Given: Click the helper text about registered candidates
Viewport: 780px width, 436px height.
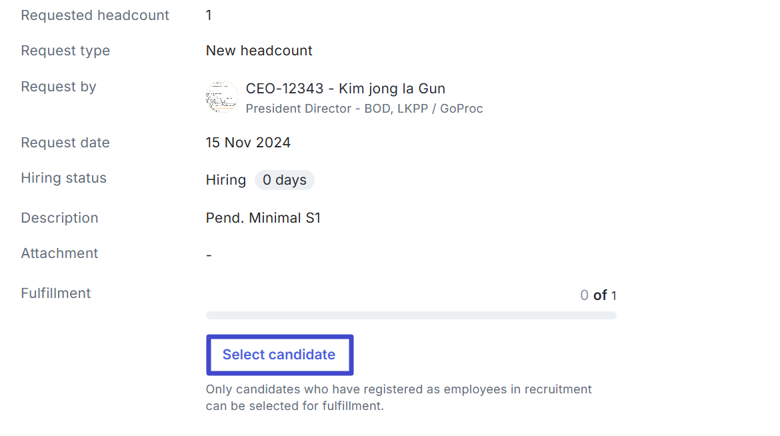Looking at the screenshot, I should 399,397.
